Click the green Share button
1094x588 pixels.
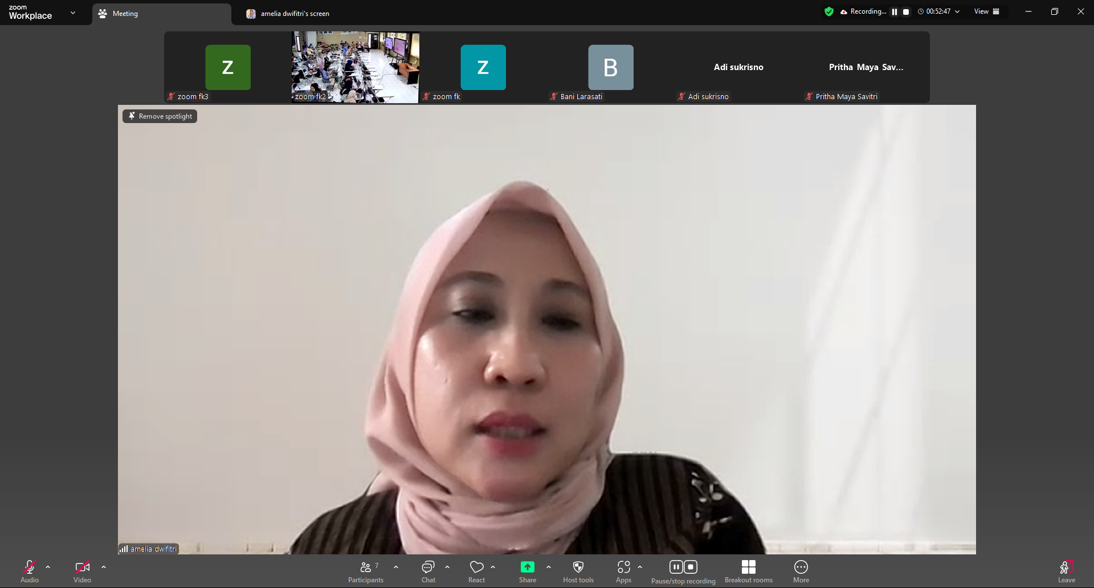[x=528, y=571]
